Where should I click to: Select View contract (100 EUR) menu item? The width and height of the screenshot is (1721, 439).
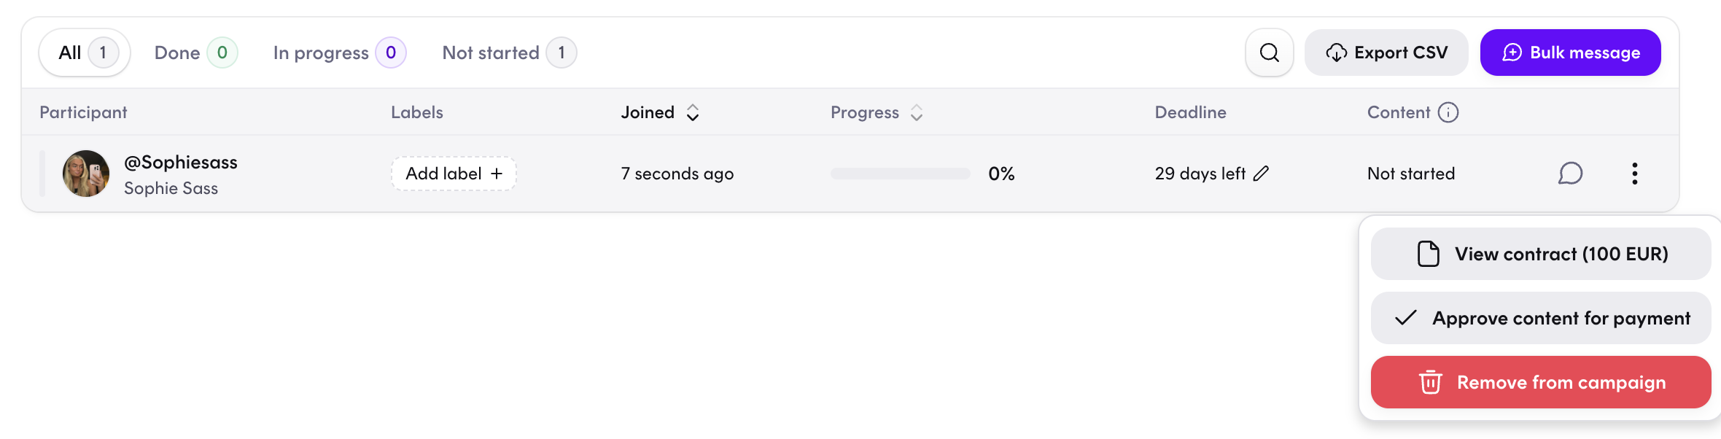pos(1540,254)
